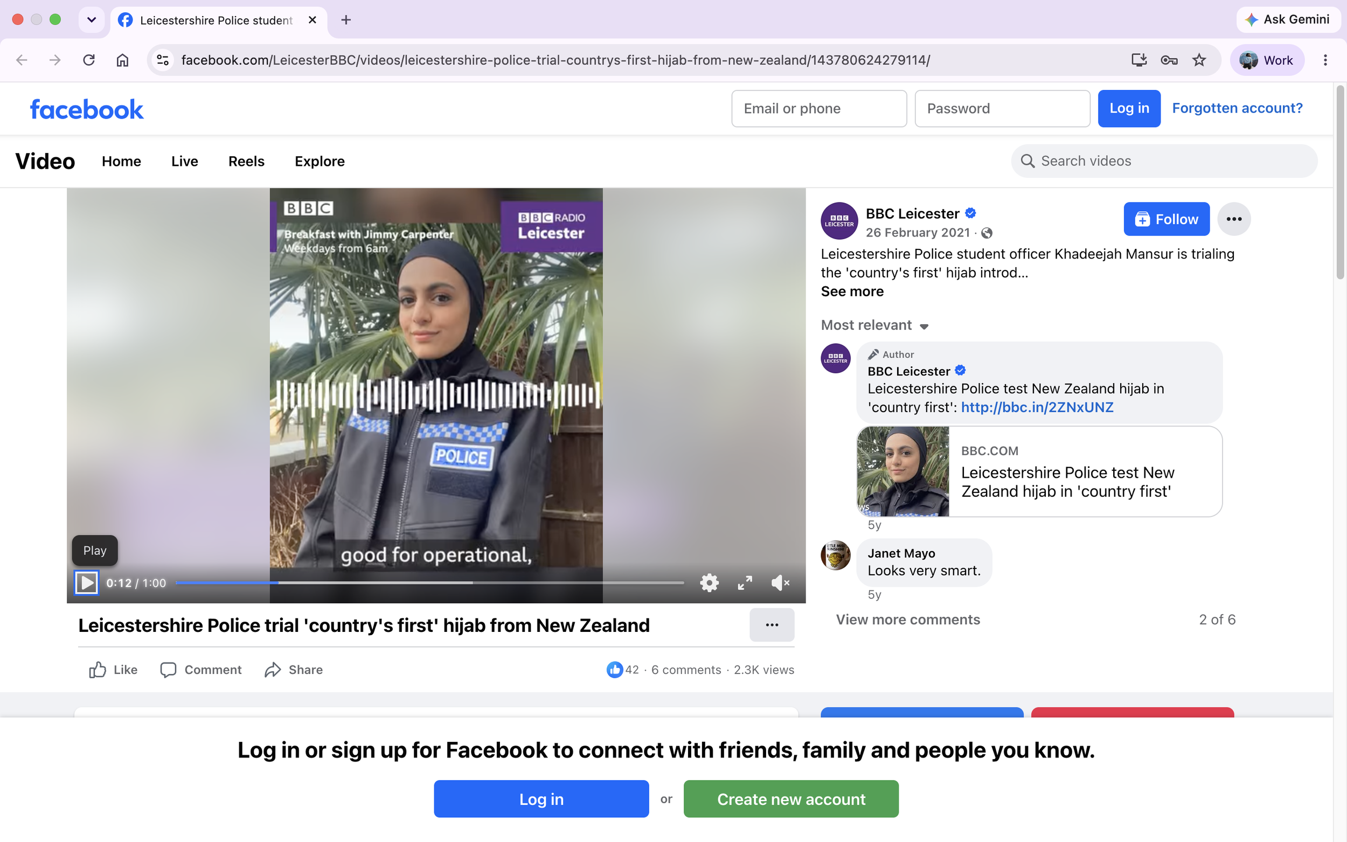
Task: Click the thumbs-up Like icon
Action: pyautogui.click(x=98, y=670)
